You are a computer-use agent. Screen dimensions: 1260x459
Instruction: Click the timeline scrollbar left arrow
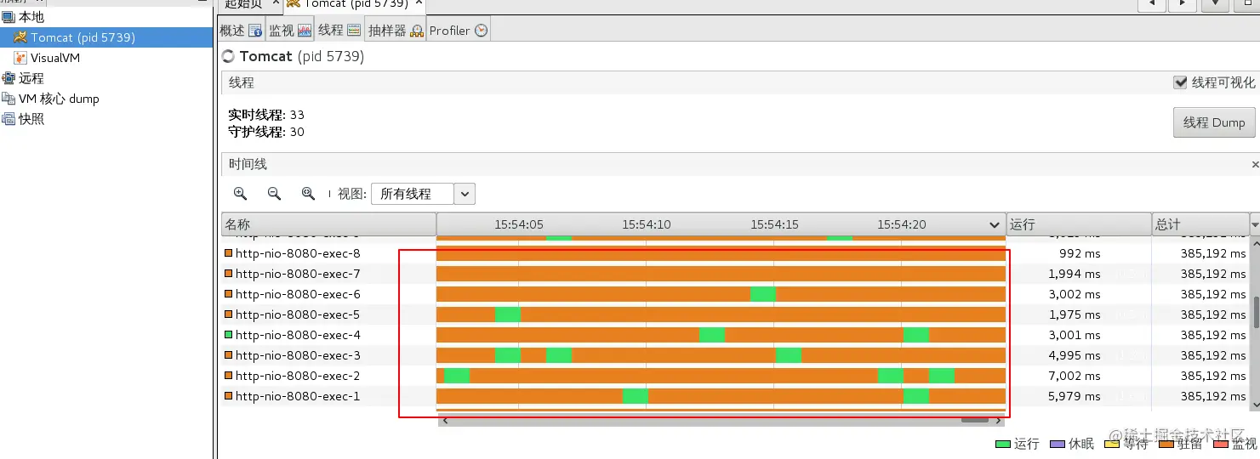(x=445, y=420)
